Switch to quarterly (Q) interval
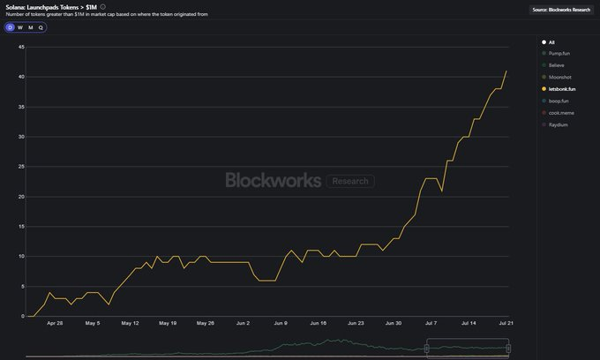The height and width of the screenshot is (360, 600). pyautogui.click(x=41, y=27)
